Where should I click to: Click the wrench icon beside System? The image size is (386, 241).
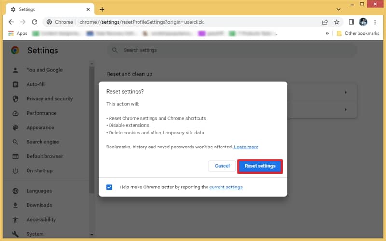click(15, 234)
